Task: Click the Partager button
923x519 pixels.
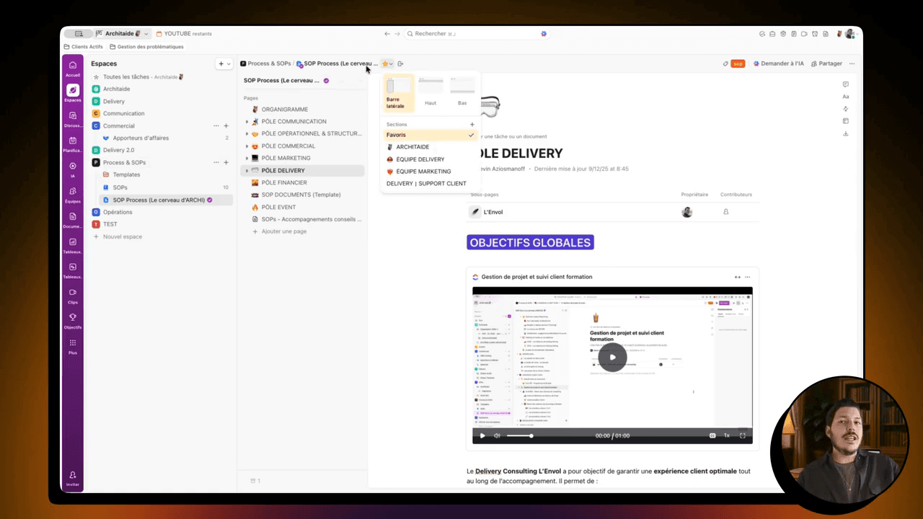Action: tap(826, 63)
